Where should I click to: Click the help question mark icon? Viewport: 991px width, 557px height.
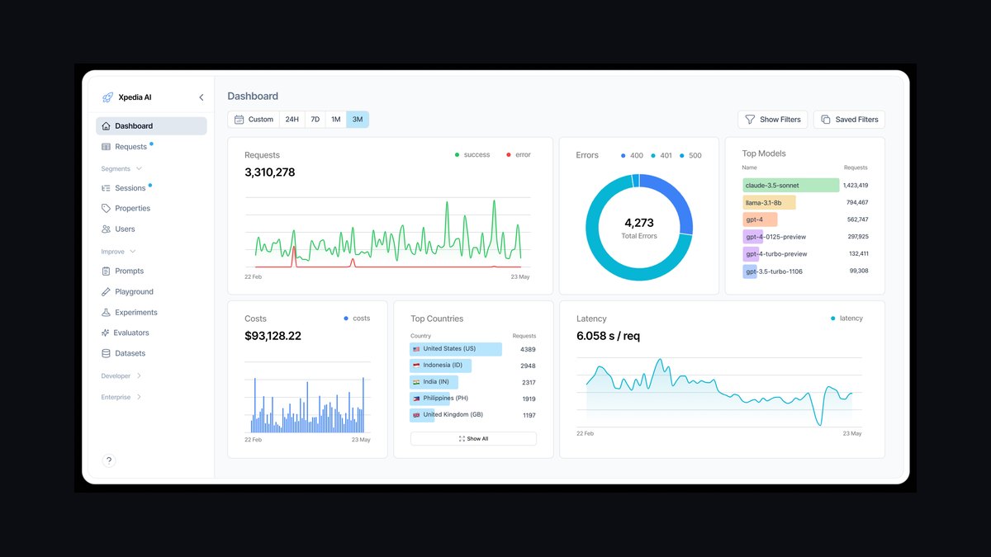[109, 460]
